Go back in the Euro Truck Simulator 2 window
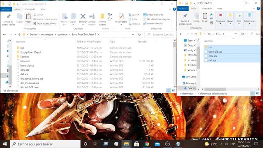Image resolution: width=263 pixels, height=148 pixels. tap(5, 35)
